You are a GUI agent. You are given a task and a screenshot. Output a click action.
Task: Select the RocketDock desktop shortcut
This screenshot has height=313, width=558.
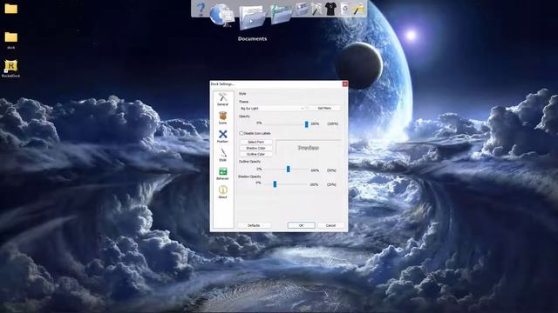pyautogui.click(x=11, y=69)
